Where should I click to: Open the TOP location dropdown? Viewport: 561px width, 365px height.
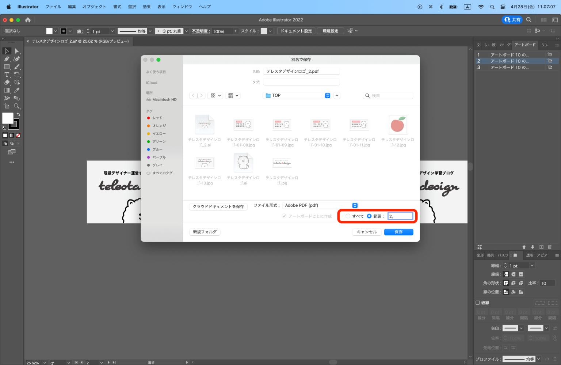pos(327,95)
